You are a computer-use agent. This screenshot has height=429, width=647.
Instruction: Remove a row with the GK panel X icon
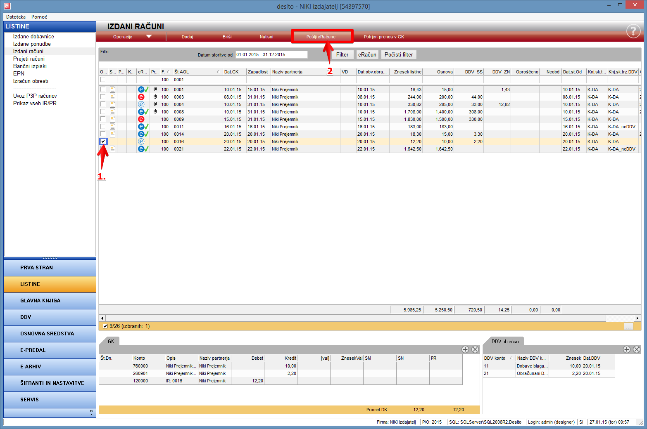[475, 349]
